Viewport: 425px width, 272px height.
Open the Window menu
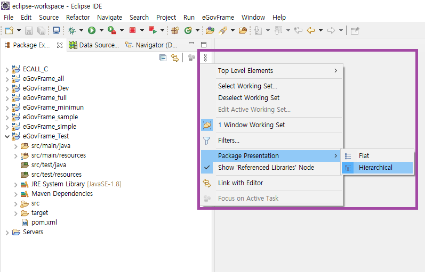pyautogui.click(x=253, y=18)
